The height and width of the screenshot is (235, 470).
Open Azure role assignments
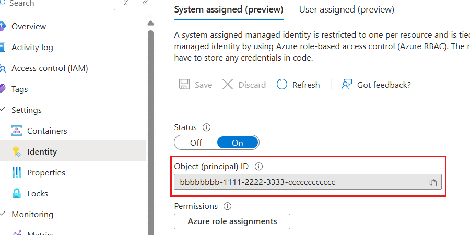[x=232, y=221]
